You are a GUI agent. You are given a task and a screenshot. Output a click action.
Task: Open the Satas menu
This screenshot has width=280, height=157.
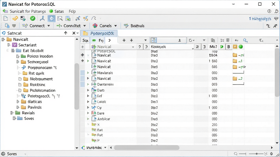click(x=59, y=11)
